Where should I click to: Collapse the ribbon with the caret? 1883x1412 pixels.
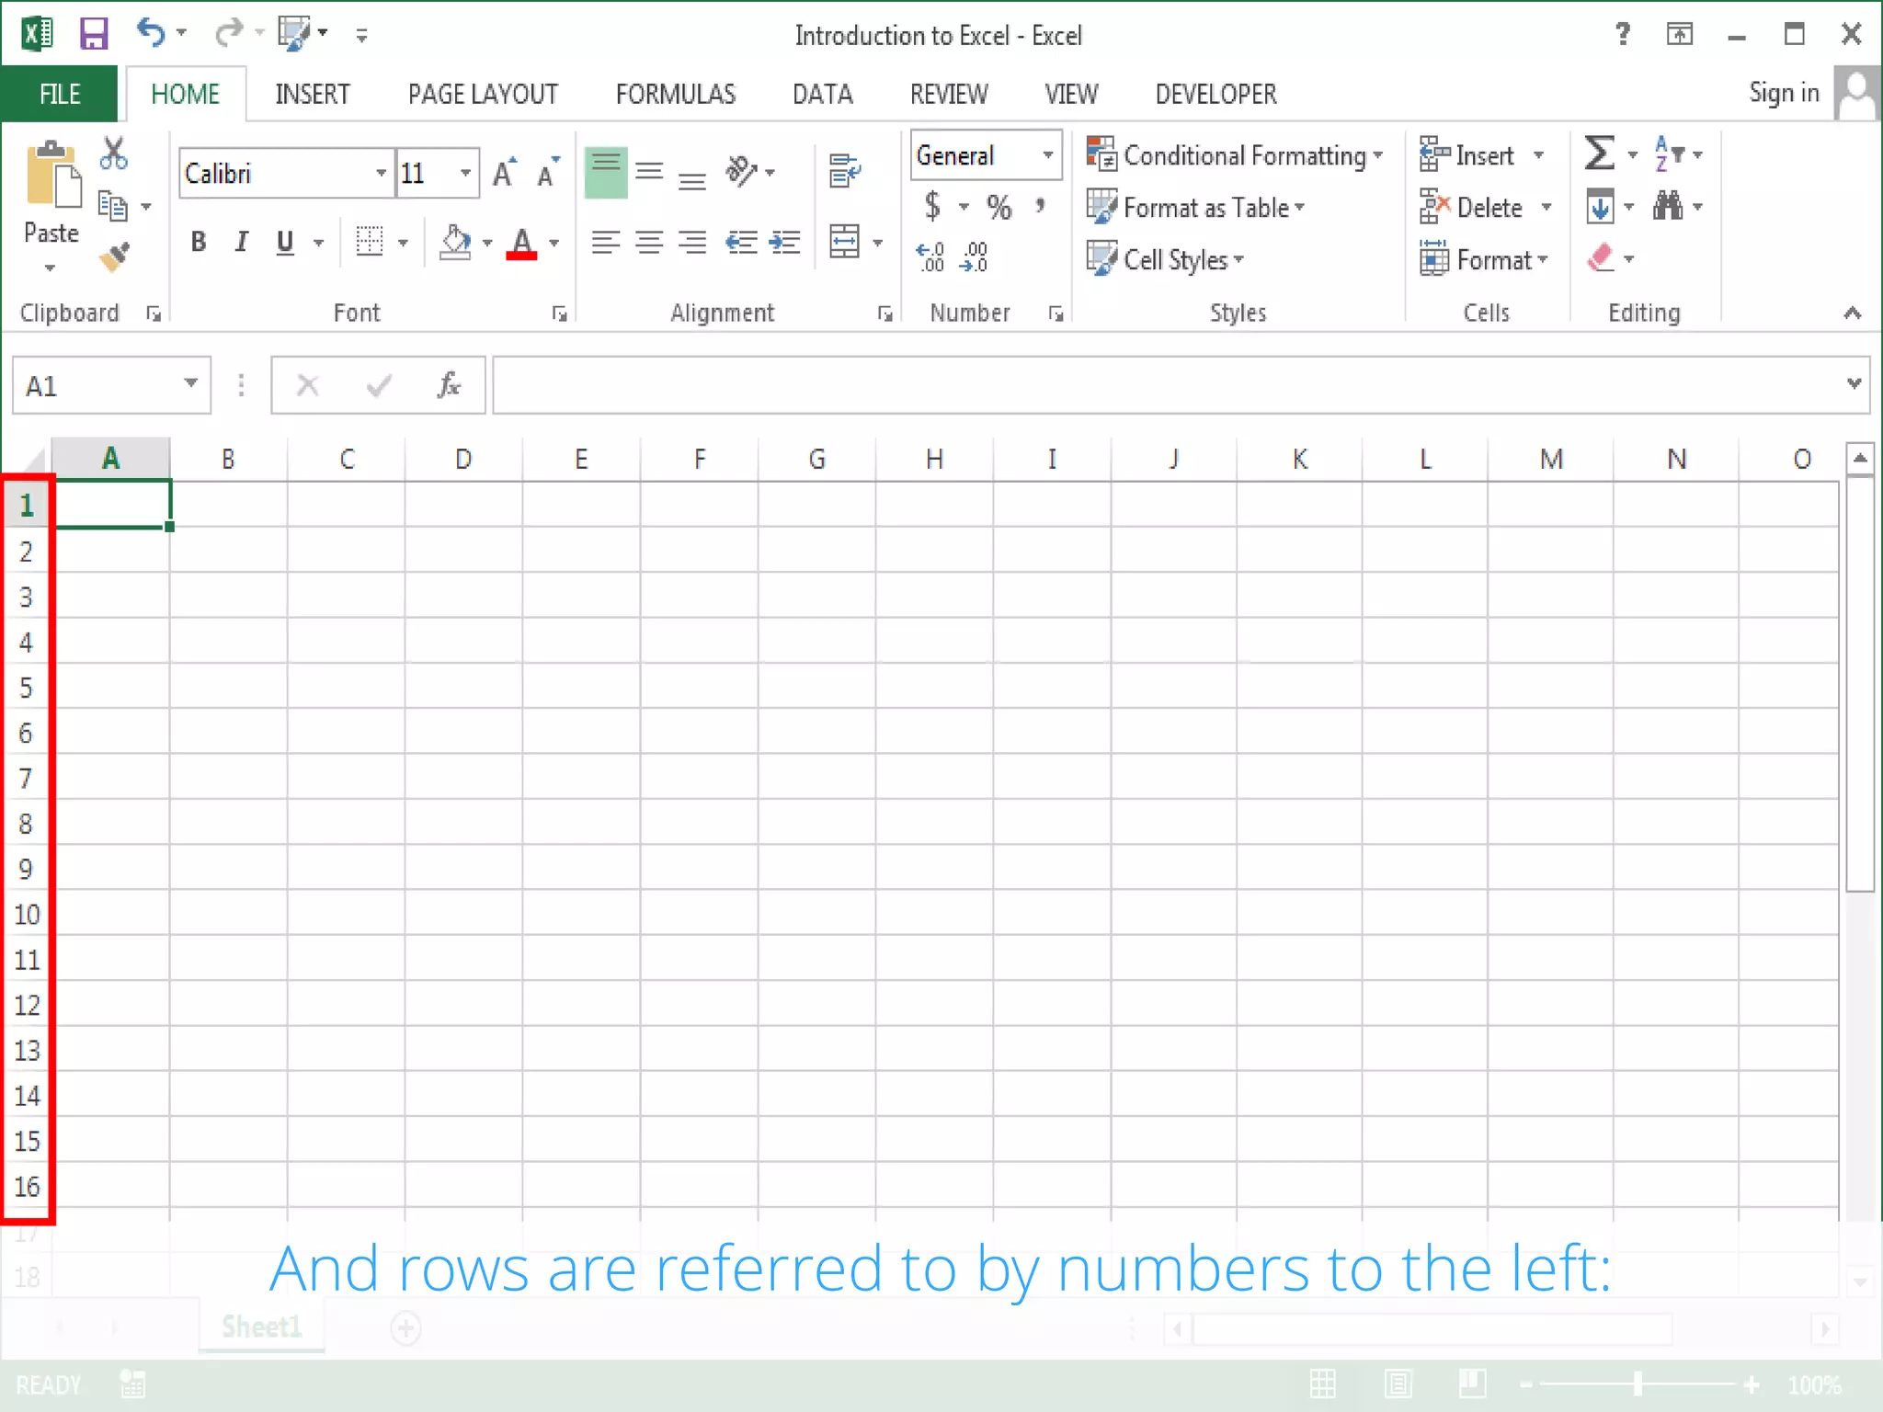pyautogui.click(x=1852, y=313)
